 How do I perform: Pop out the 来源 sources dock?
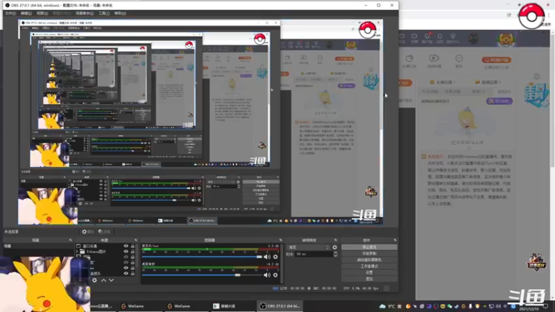[x=135, y=240]
